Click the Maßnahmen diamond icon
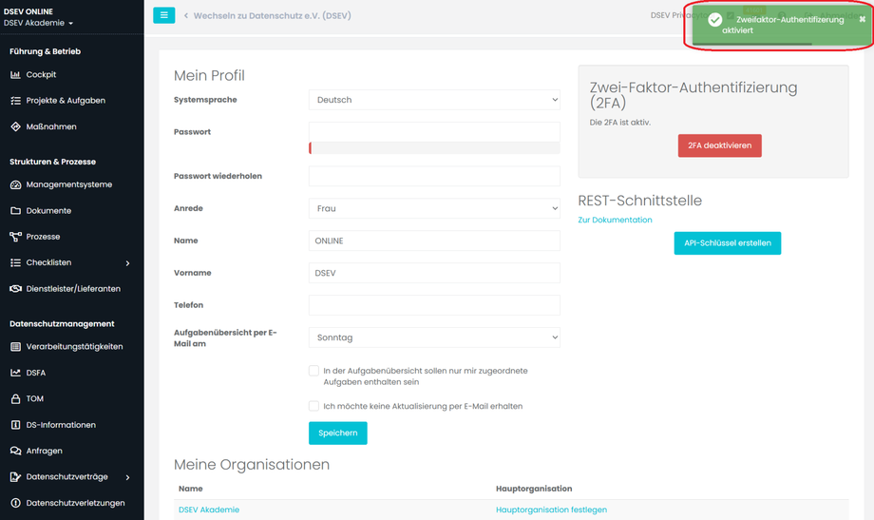Viewport: 874px width, 520px height. pos(15,126)
